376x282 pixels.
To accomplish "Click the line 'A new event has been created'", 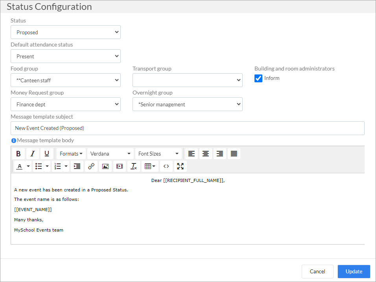I will pos(71,190).
